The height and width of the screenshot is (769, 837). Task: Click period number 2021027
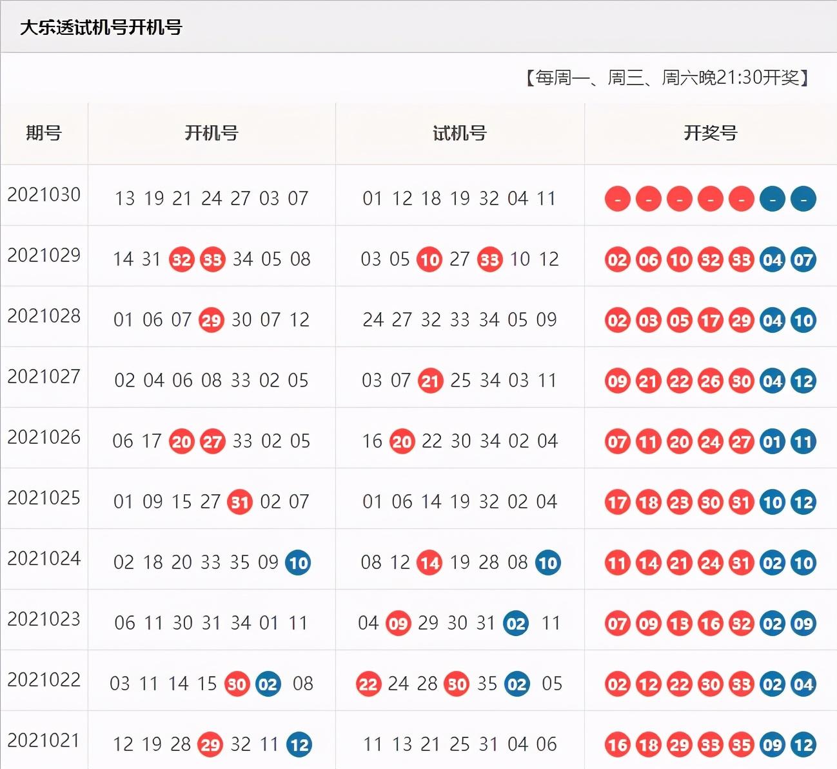pos(44,376)
